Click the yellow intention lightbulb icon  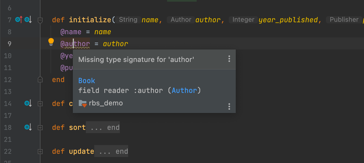(x=51, y=42)
